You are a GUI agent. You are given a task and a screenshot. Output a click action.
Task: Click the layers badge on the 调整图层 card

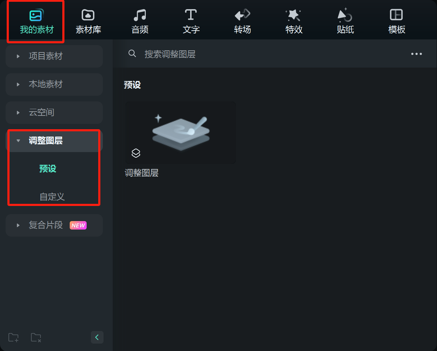pyautogui.click(x=136, y=153)
